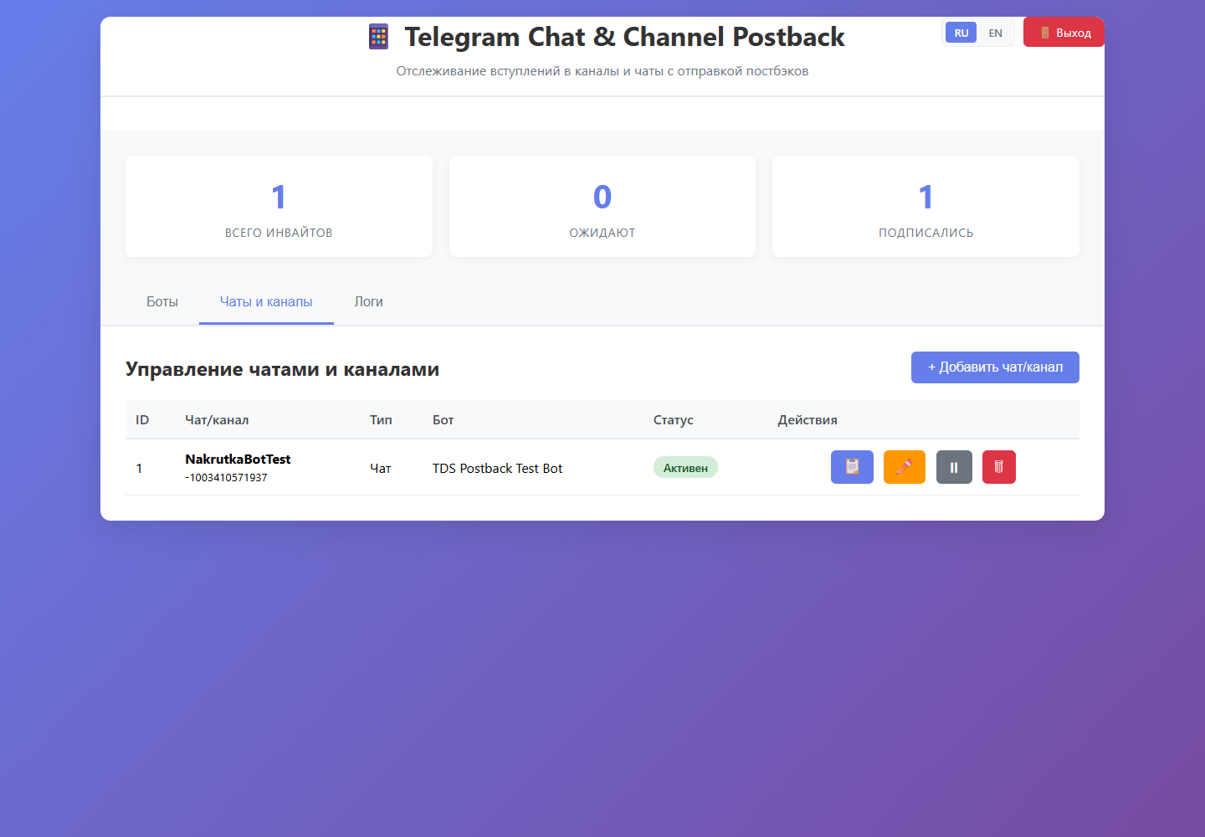Click the Управление чатами и каналами heading
The width and height of the screenshot is (1205, 837).
282,369
